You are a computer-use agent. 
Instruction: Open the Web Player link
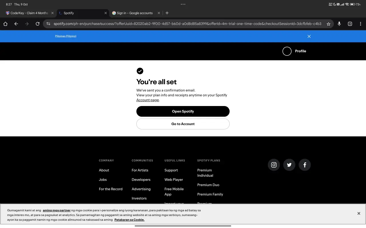point(174,180)
